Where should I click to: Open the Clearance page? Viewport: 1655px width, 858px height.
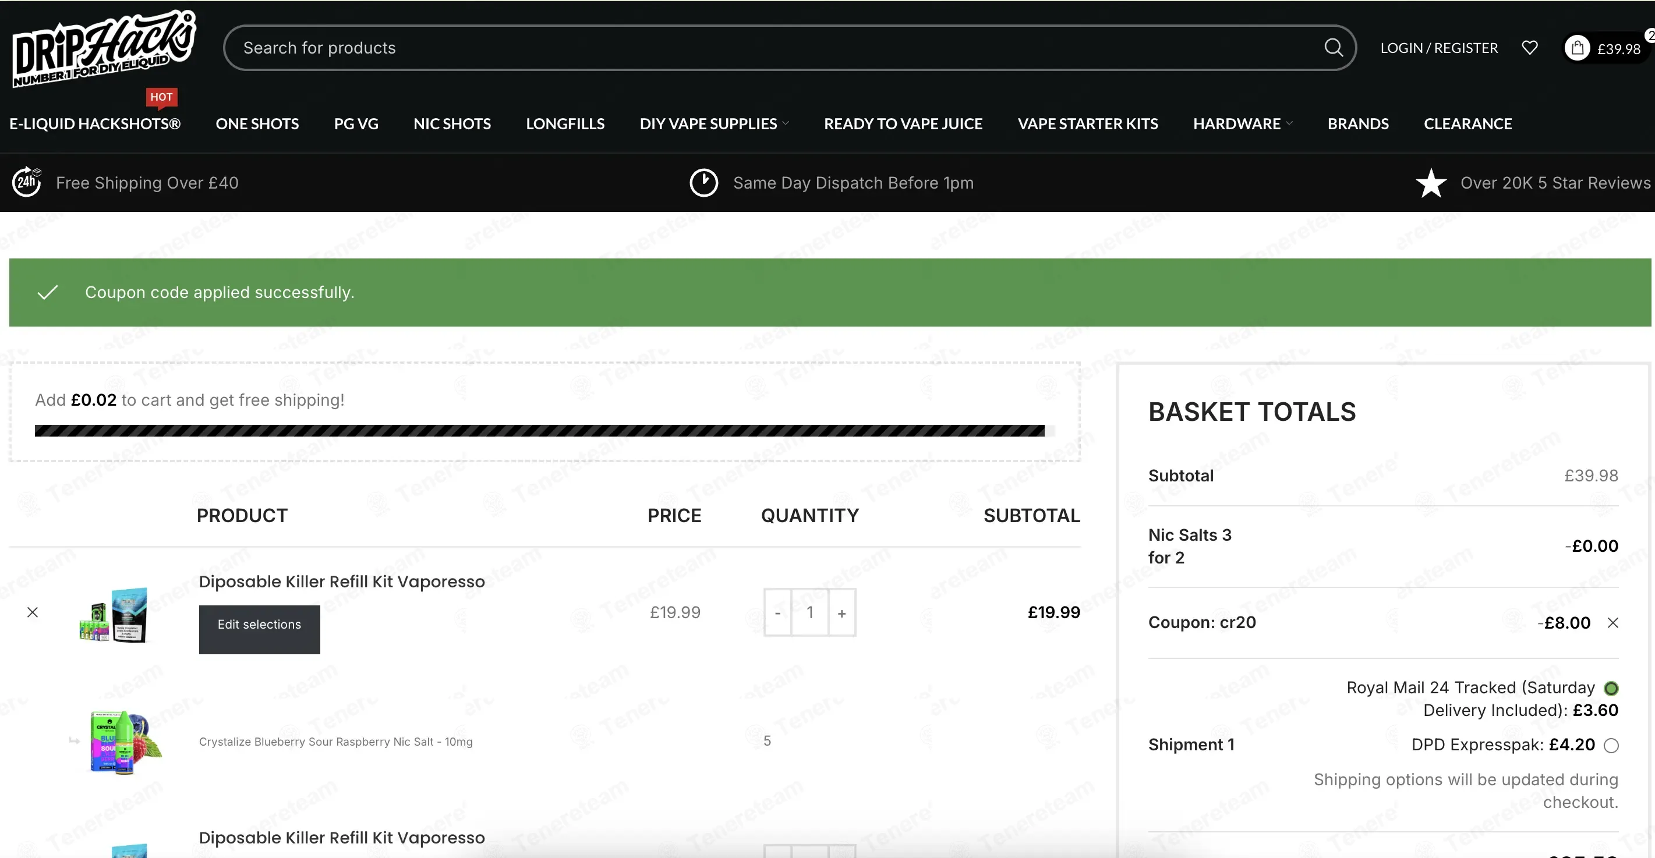(1468, 123)
